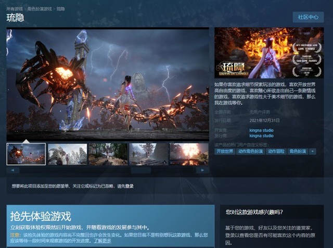Click the 所有游戏 breadcrumb link
Viewport: 333px width, 248px height.
pyautogui.click(x=15, y=9)
